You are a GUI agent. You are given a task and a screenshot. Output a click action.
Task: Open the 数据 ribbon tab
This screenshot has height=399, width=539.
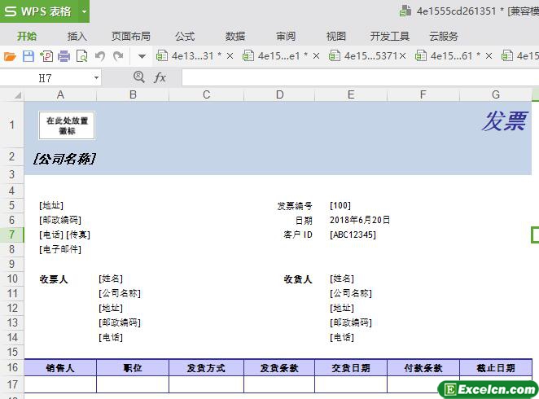[x=235, y=36]
